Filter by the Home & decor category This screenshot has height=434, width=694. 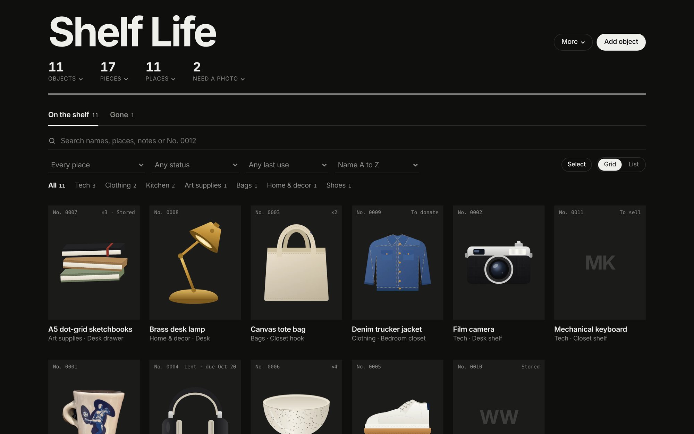pos(291,185)
